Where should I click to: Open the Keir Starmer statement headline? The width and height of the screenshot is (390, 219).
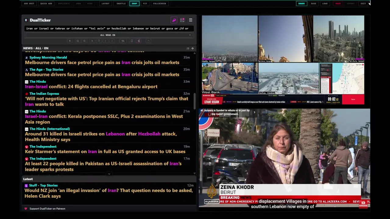pyautogui.click(x=105, y=151)
